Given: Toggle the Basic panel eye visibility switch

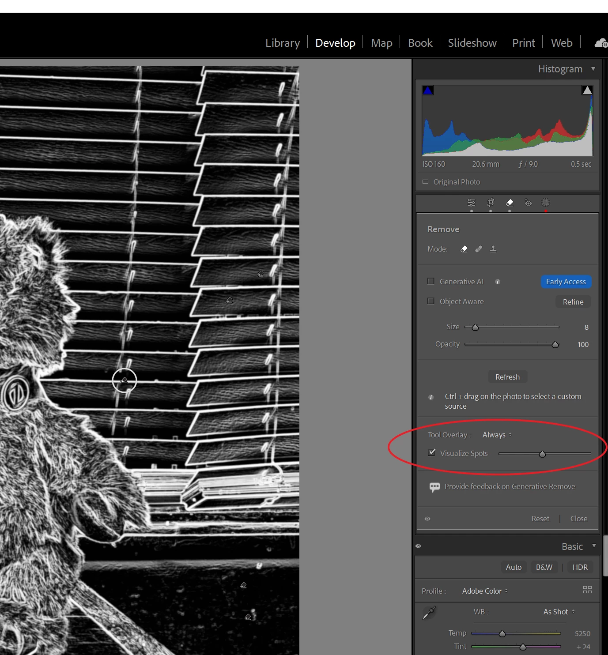Looking at the screenshot, I should coord(418,546).
